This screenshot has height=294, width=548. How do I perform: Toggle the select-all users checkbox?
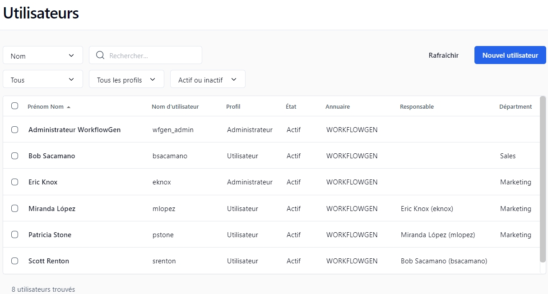(15, 106)
